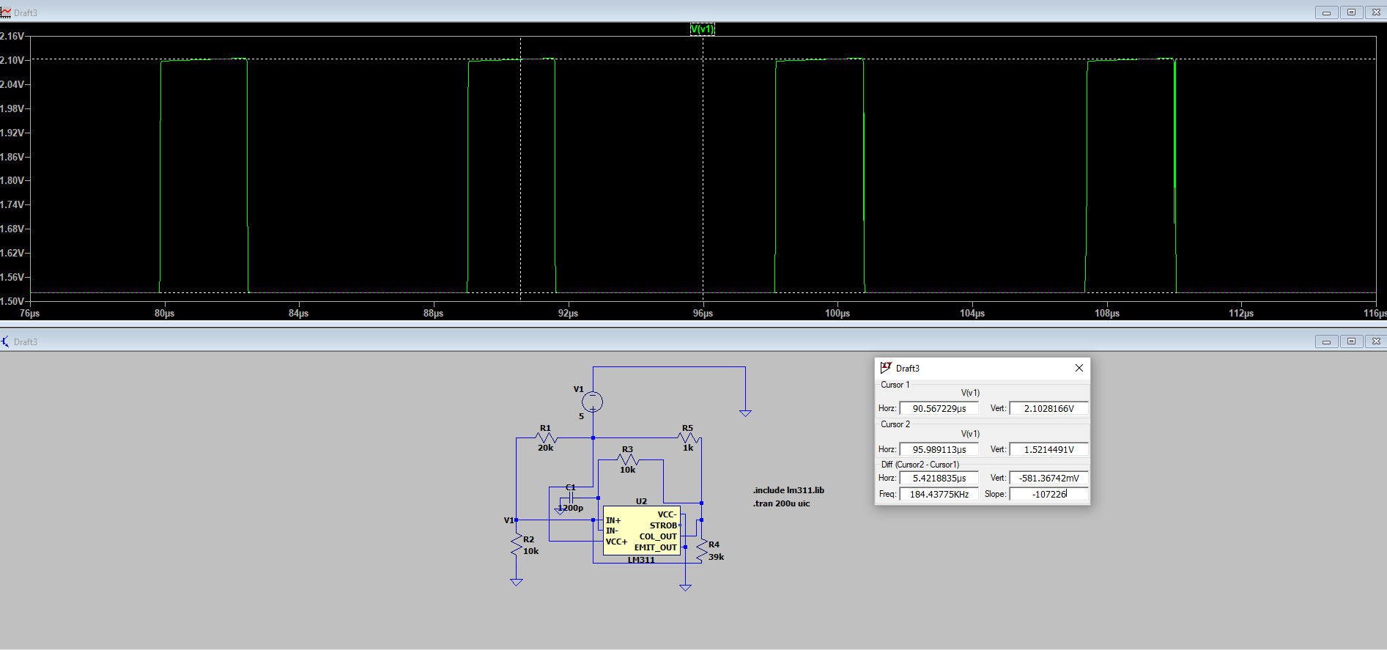1387x650 pixels.
Task: Click the IN+ pin label on LM311
Action: [613, 520]
